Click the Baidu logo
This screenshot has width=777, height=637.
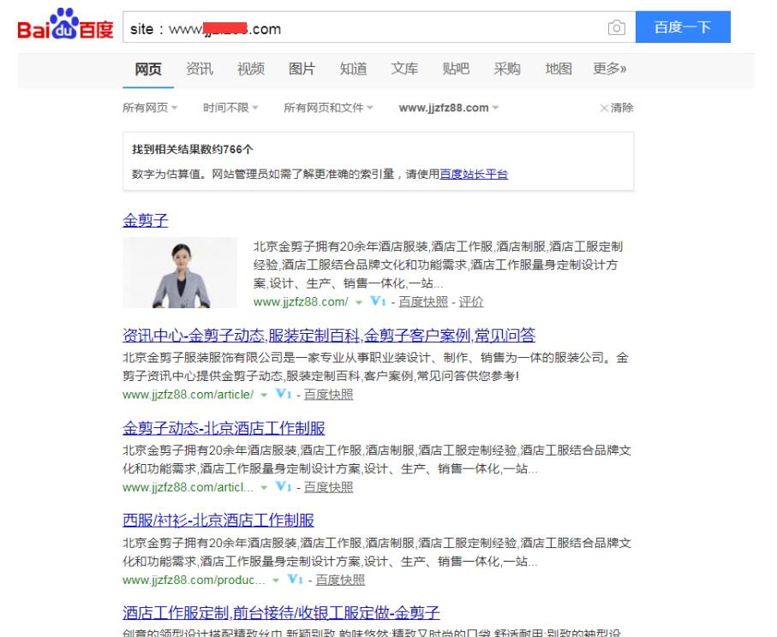click(x=65, y=25)
